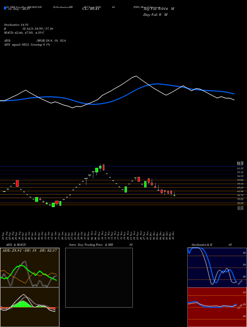This screenshot has width=247, height=327.
Task: Open the red RSI chart panel
Action: click(x=217, y=307)
